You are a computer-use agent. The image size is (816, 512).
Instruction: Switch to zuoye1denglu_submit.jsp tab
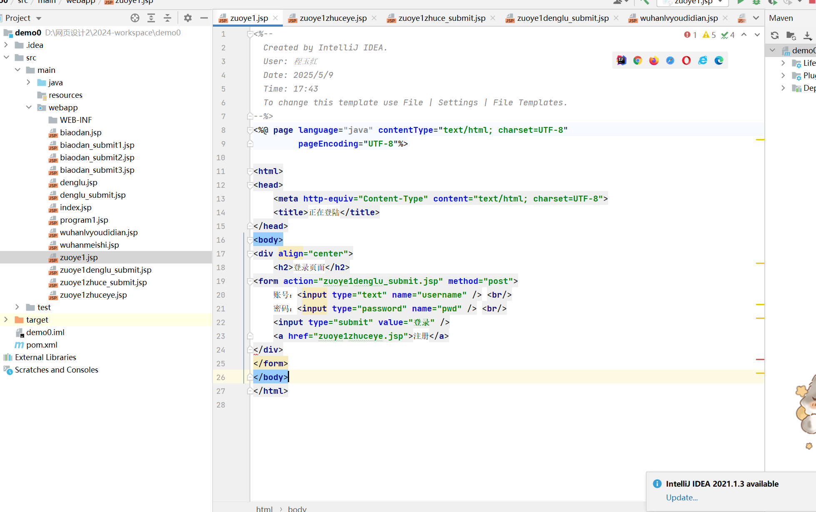click(x=563, y=18)
